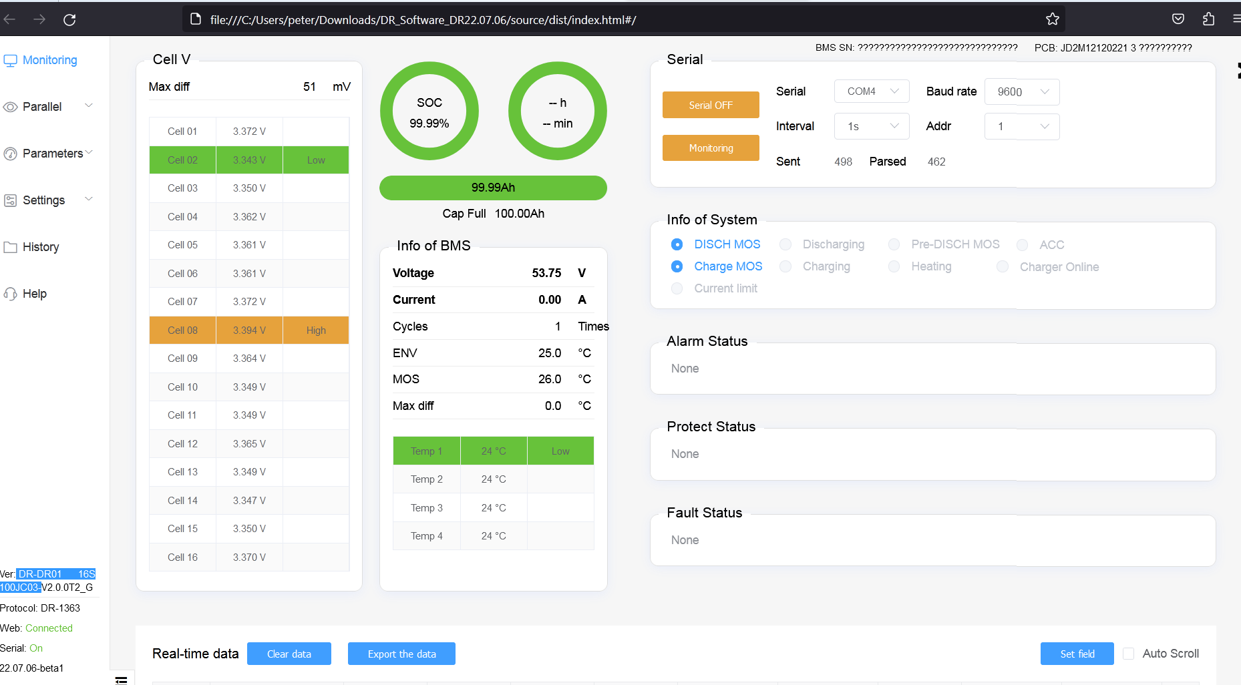Click the Protocol DR-1363 text

(x=40, y=608)
